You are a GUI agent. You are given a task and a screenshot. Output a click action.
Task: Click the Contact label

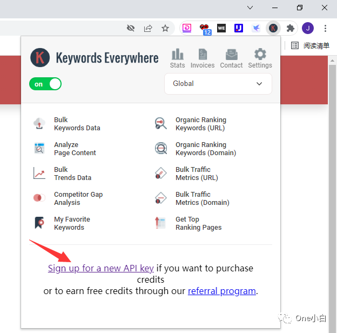click(x=231, y=65)
